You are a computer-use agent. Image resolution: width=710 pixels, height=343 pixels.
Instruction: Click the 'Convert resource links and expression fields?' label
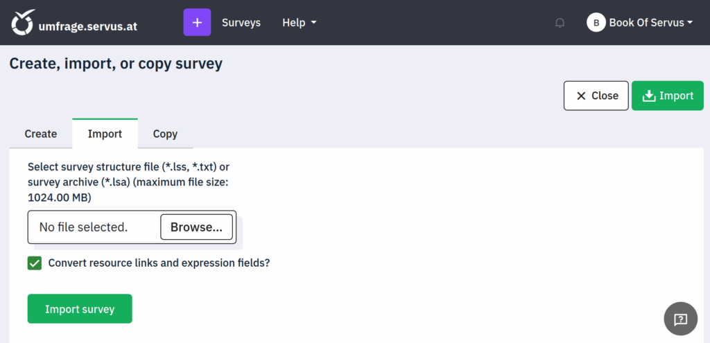click(159, 263)
